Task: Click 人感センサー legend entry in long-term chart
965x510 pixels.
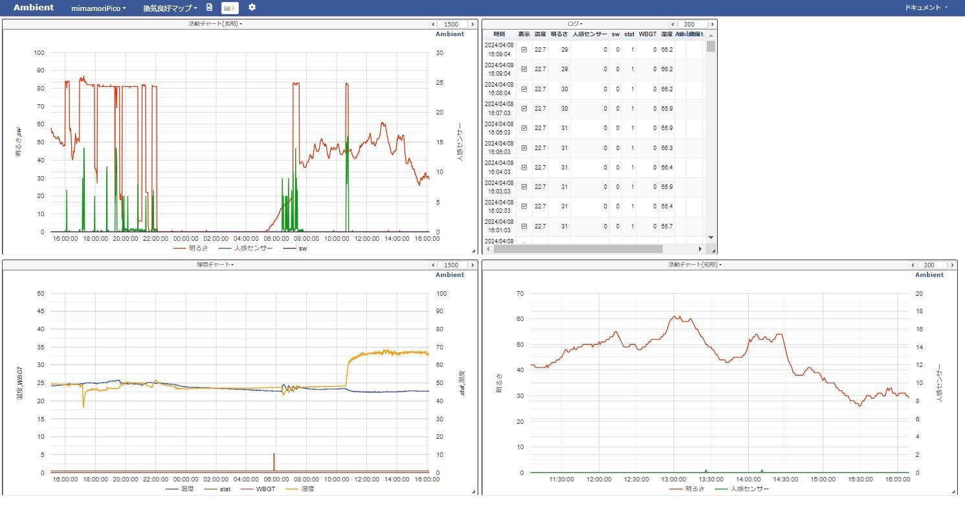Action: 245,248
